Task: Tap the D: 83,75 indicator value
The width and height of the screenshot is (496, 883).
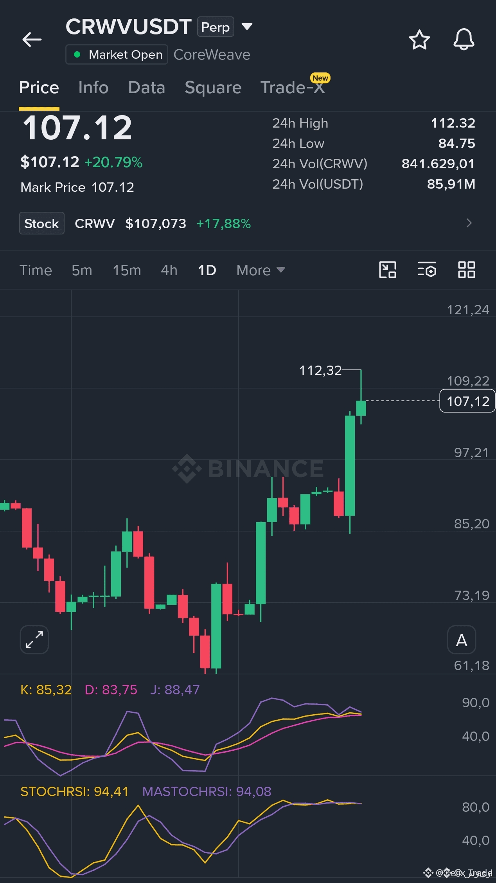Action: click(x=111, y=689)
